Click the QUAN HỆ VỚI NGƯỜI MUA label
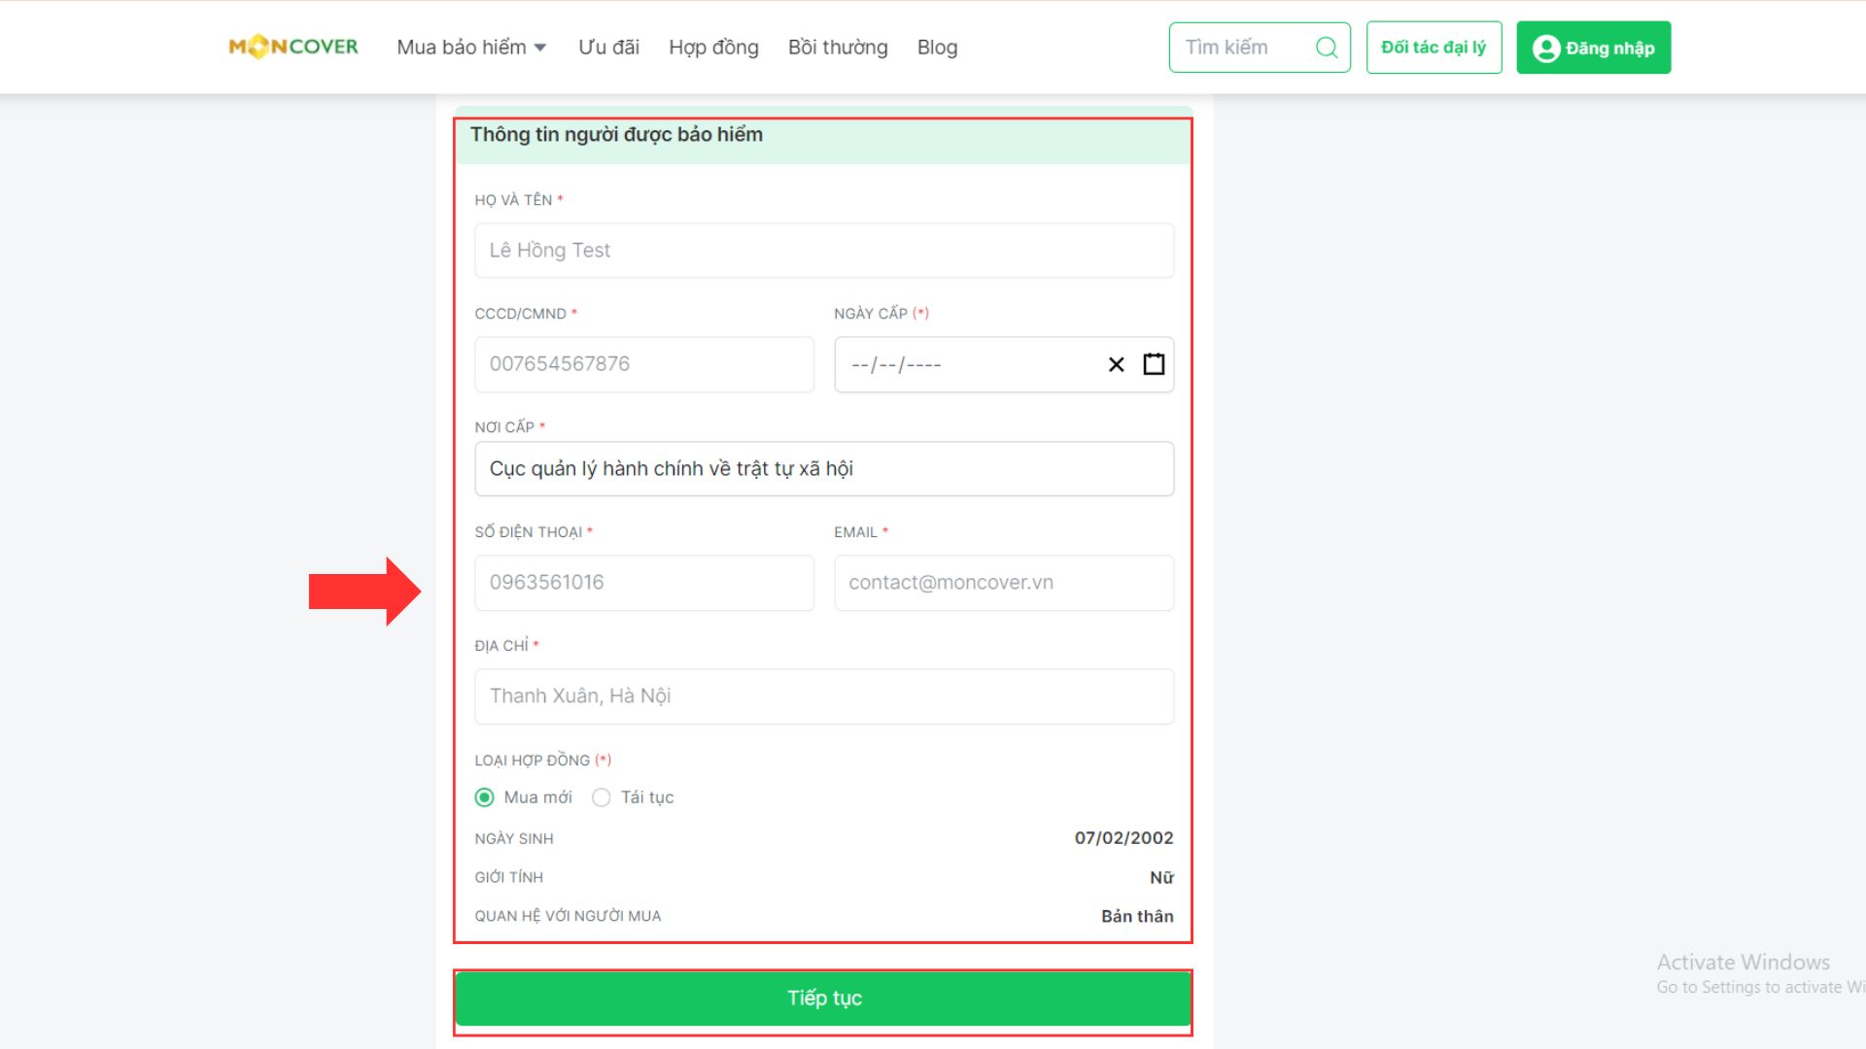The width and height of the screenshot is (1866, 1049). click(x=568, y=916)
